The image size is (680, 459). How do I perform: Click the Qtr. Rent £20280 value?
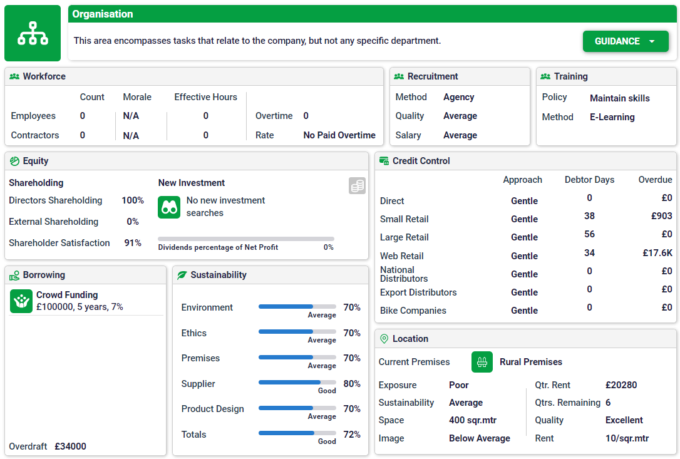coord(621,385)
